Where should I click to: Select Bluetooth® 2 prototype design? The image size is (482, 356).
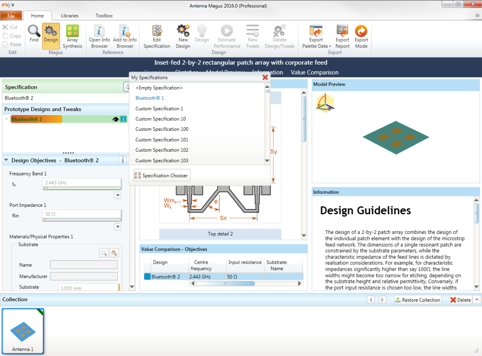(36, 119)
